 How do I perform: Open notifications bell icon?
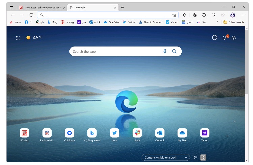(224, 38)
